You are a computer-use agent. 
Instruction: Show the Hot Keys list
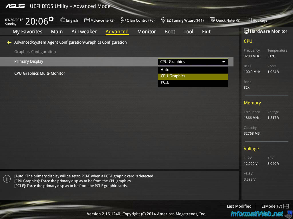coord(257,20)
